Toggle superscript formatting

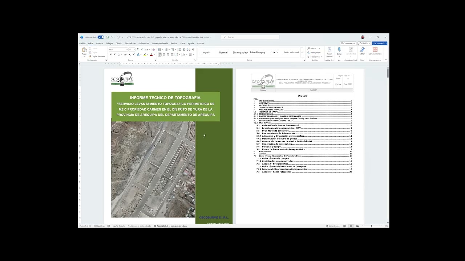[x=134, y=54]
